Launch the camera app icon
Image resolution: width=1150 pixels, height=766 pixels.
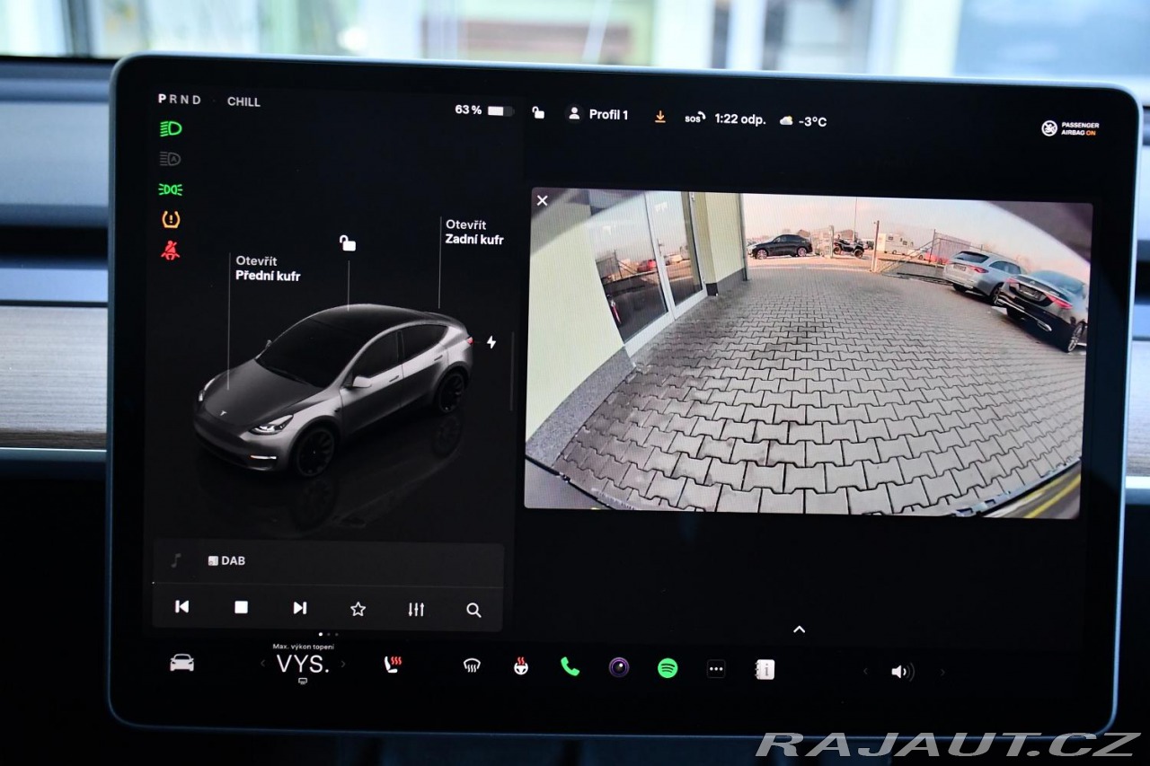(x=619, y=667)
